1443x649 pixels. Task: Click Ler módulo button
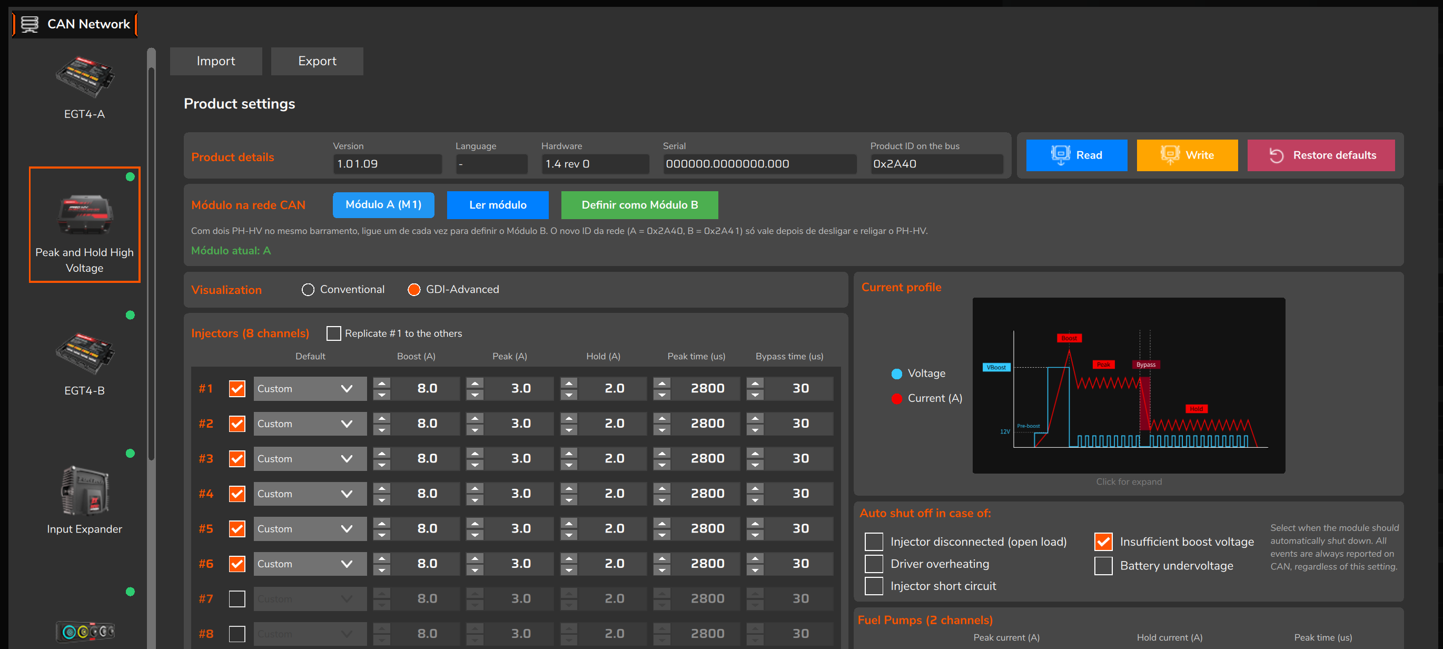click(498, 205)
